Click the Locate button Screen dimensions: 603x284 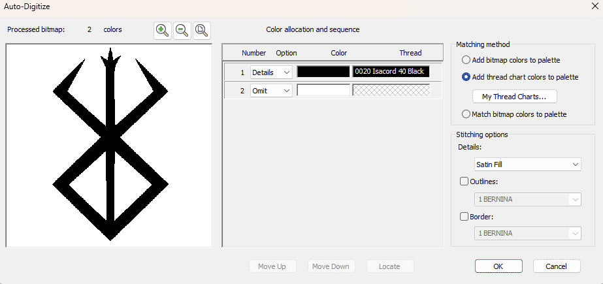pos(390,266)
